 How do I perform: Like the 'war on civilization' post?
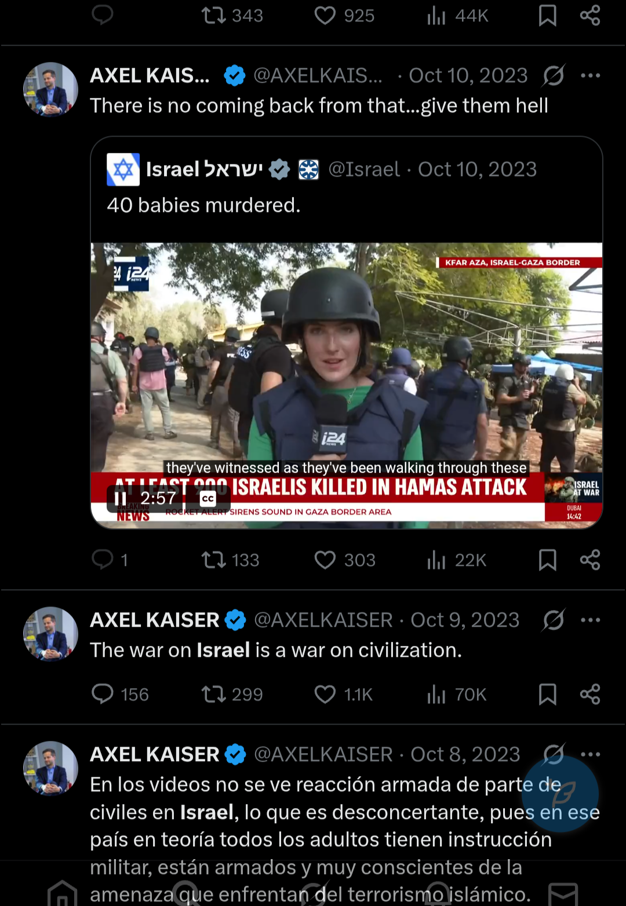pos(325,694)
